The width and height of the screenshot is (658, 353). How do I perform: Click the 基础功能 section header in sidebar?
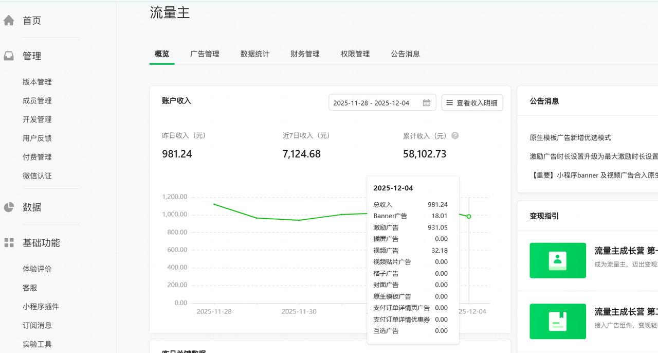(x=41, y=243)
